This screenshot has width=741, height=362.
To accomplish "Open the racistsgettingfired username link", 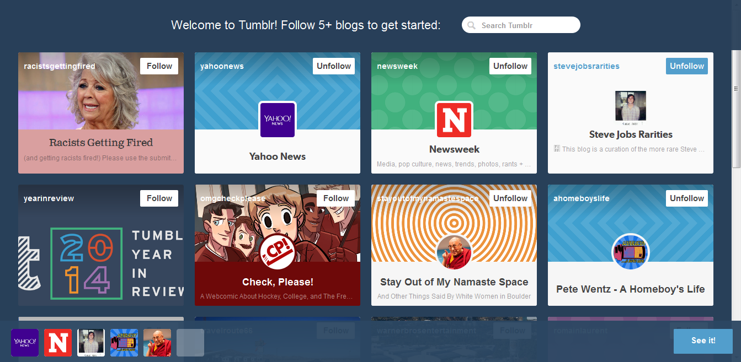I will pos(60,66).
